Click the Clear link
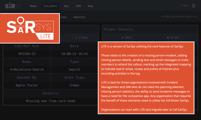The width and height of the screenshot is (201, 120). click(x=184, y=5)
